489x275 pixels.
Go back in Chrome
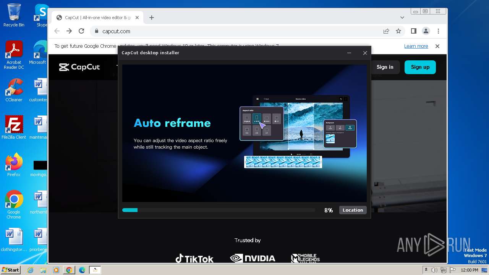coord(57,31)
